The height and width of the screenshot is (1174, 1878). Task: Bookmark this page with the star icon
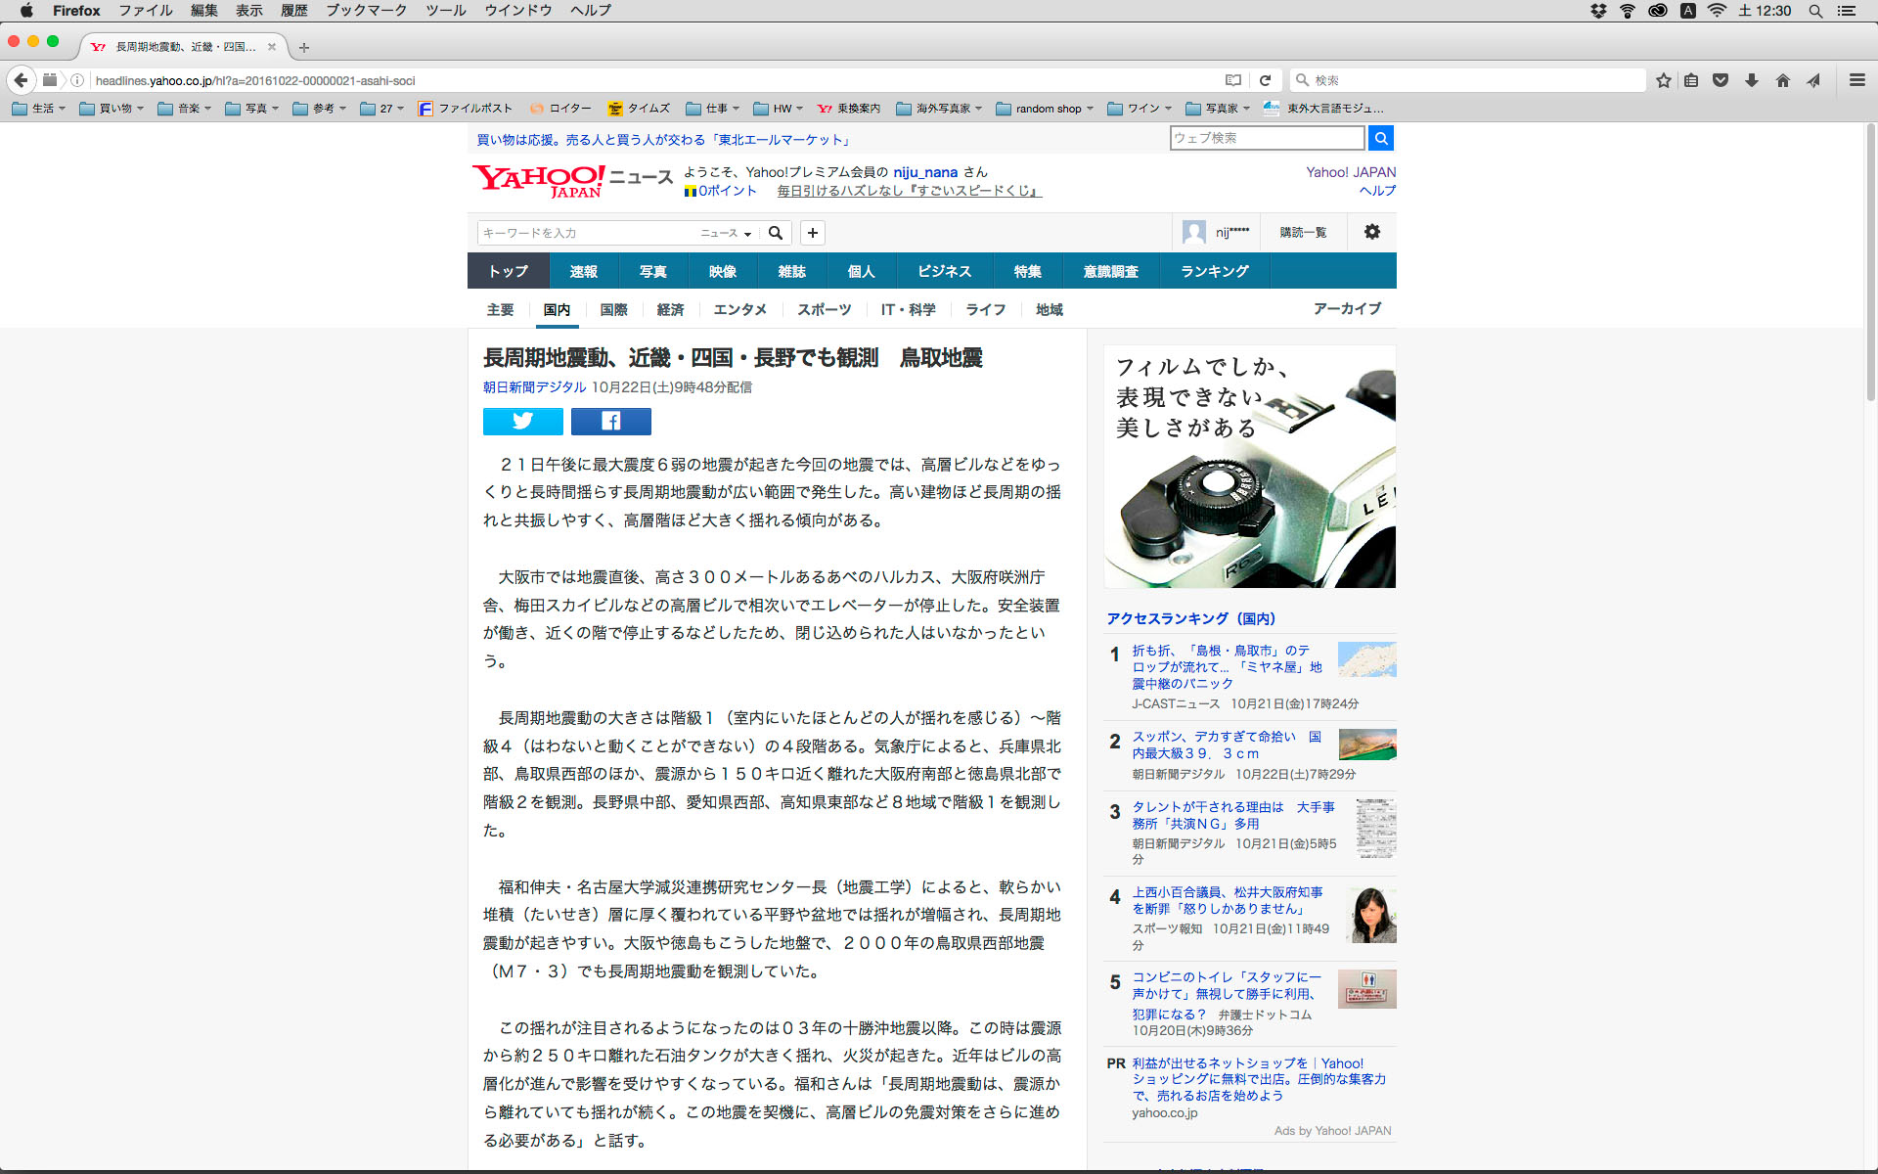coord(1663,80)
